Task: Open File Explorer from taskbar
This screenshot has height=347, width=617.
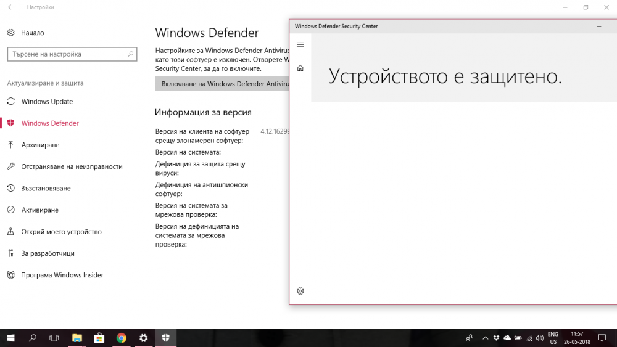Action: coord(77,338)
